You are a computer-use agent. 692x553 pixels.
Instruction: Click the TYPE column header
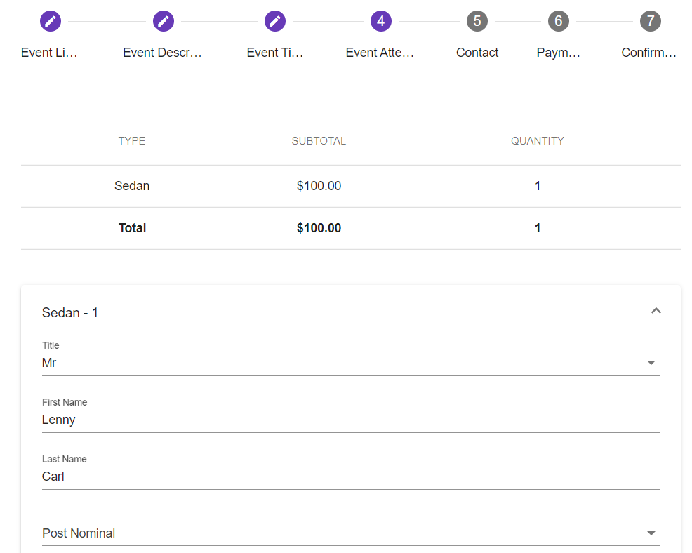click(132, 141)
